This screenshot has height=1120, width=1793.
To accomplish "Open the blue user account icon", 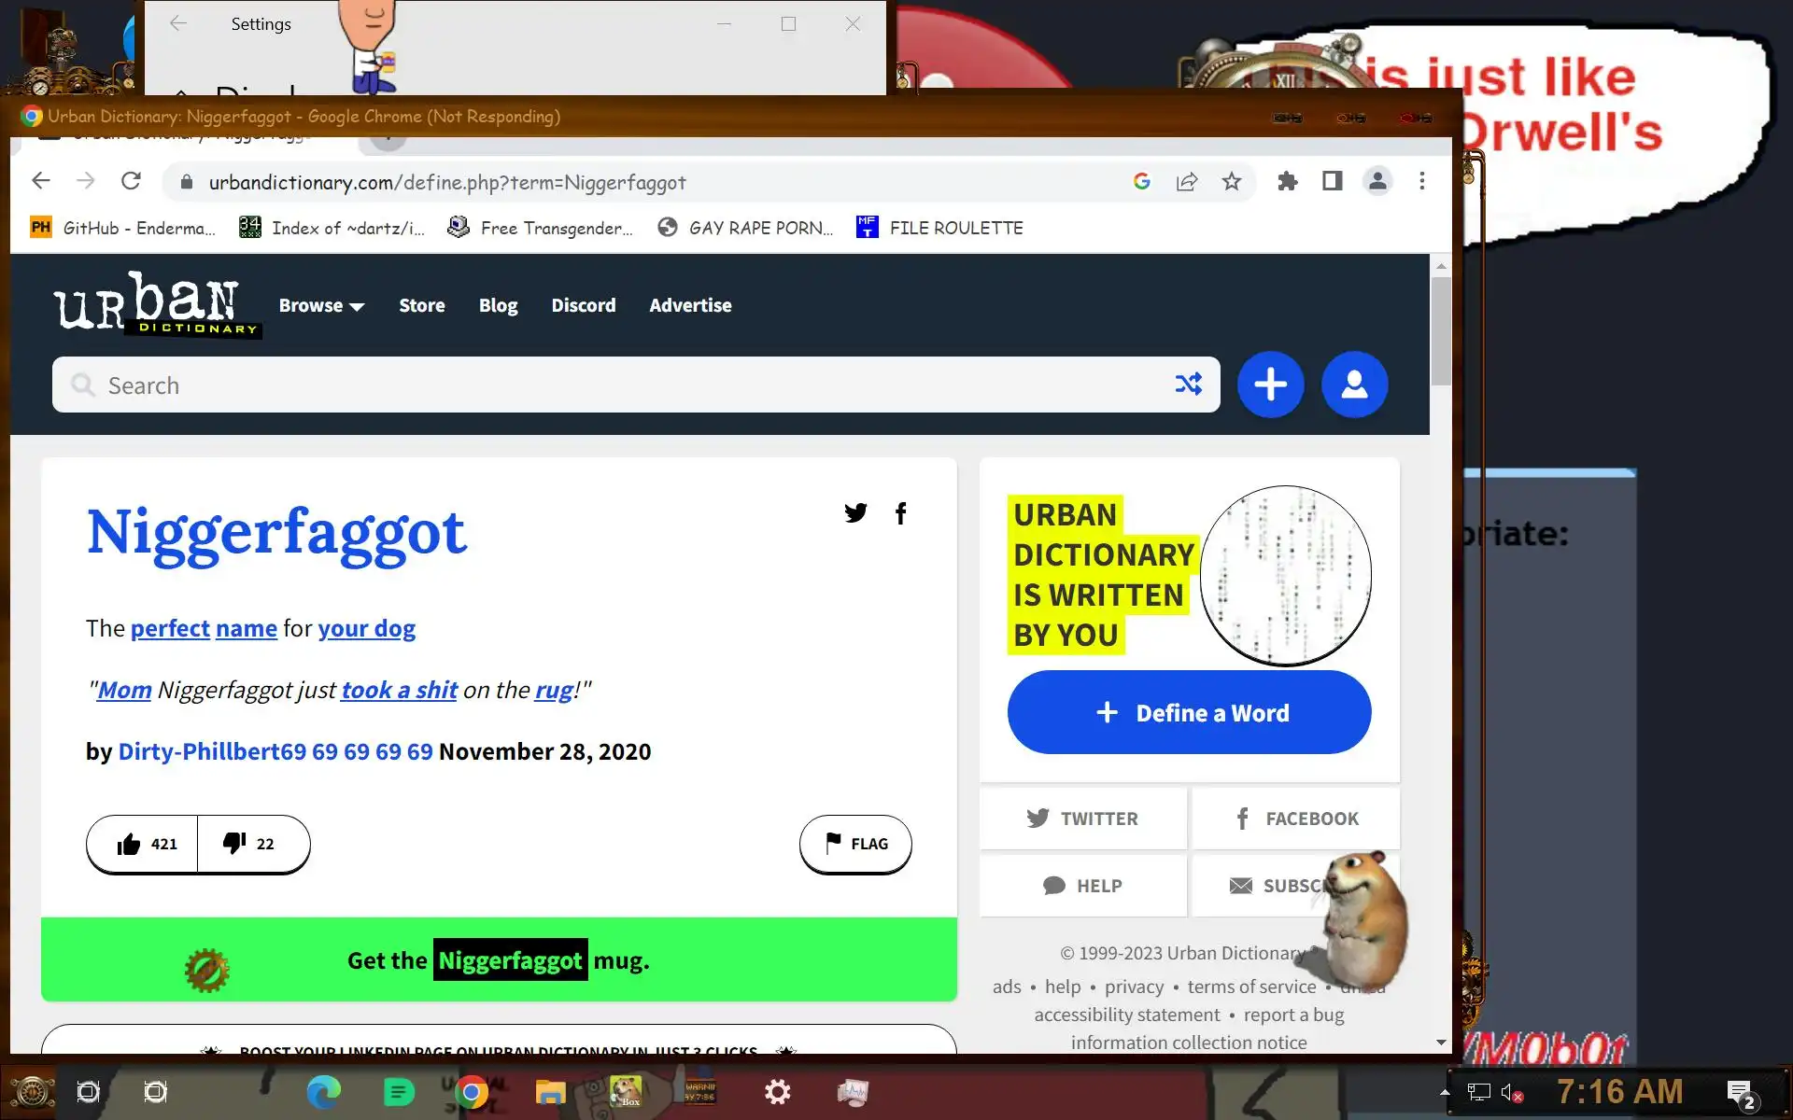I will click(x=1354, y=385).
